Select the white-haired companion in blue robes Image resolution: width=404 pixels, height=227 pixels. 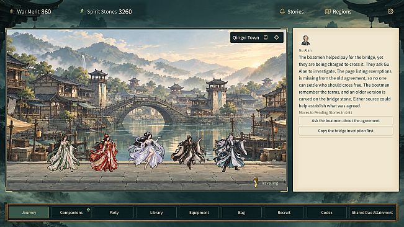pyautogui.click(x=230, y=153)
